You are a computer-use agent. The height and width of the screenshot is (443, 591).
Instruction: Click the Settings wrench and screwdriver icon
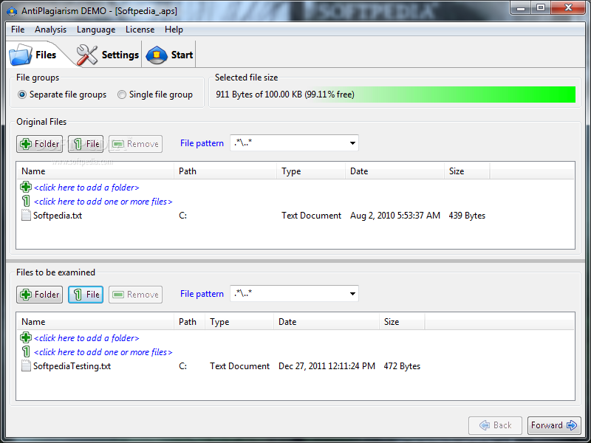point(86,55)
